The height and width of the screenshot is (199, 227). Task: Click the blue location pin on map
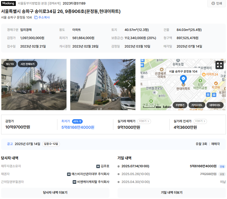tap(183, 80)
